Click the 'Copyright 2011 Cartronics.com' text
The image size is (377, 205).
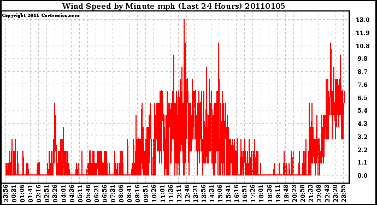click(40, 15)
